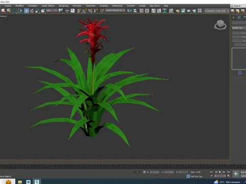The width and height of the screenshot is (246, 184).
Task: Toggle Absolute/Offset transform type-in mode
Action: 145,172
